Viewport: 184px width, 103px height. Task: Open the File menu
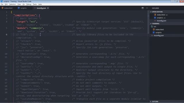click(x=2, y=4)
